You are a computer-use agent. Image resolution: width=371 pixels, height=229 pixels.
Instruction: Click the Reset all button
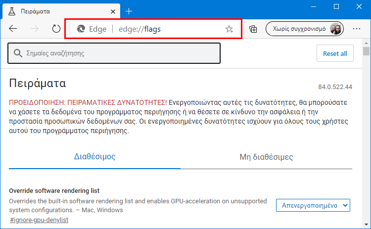pos(335,53)
